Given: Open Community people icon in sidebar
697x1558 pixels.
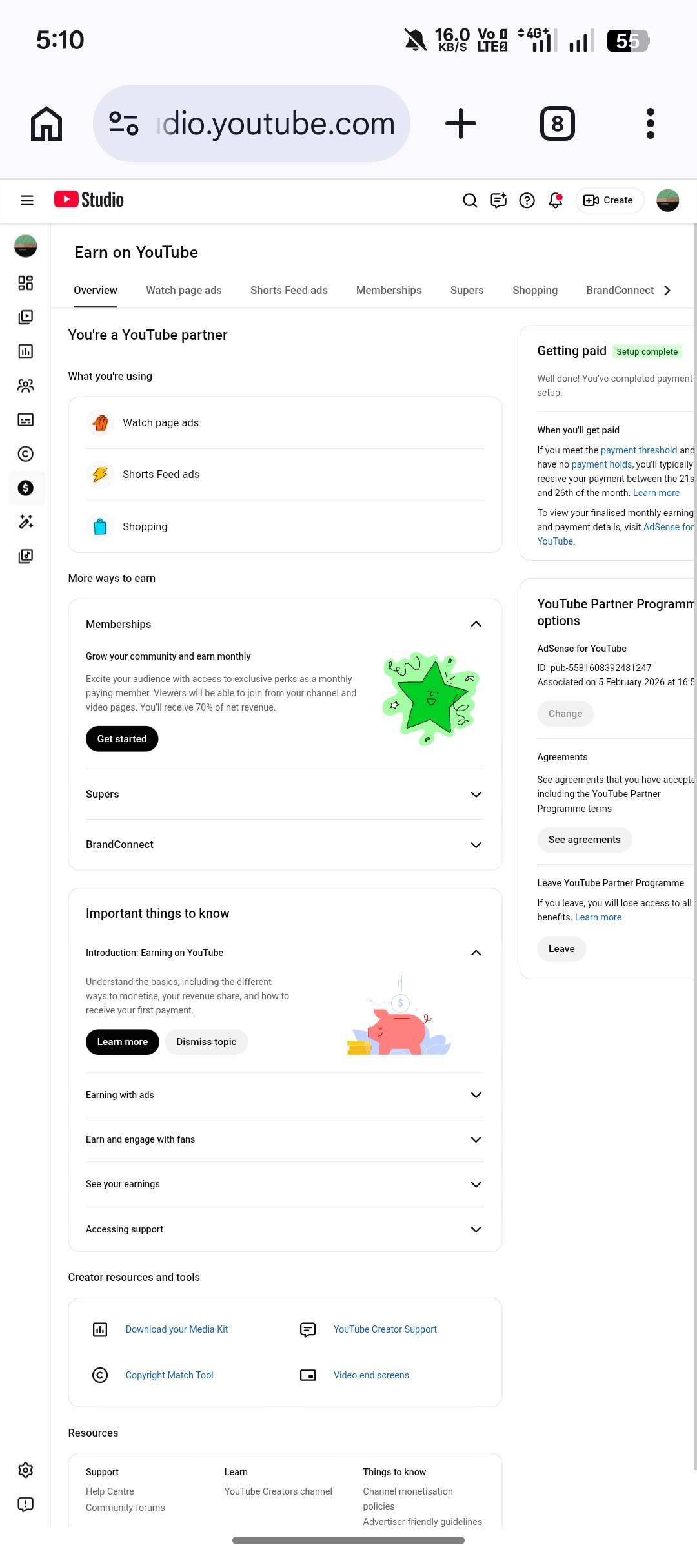Looking at the screenshot, I should 26,386.
